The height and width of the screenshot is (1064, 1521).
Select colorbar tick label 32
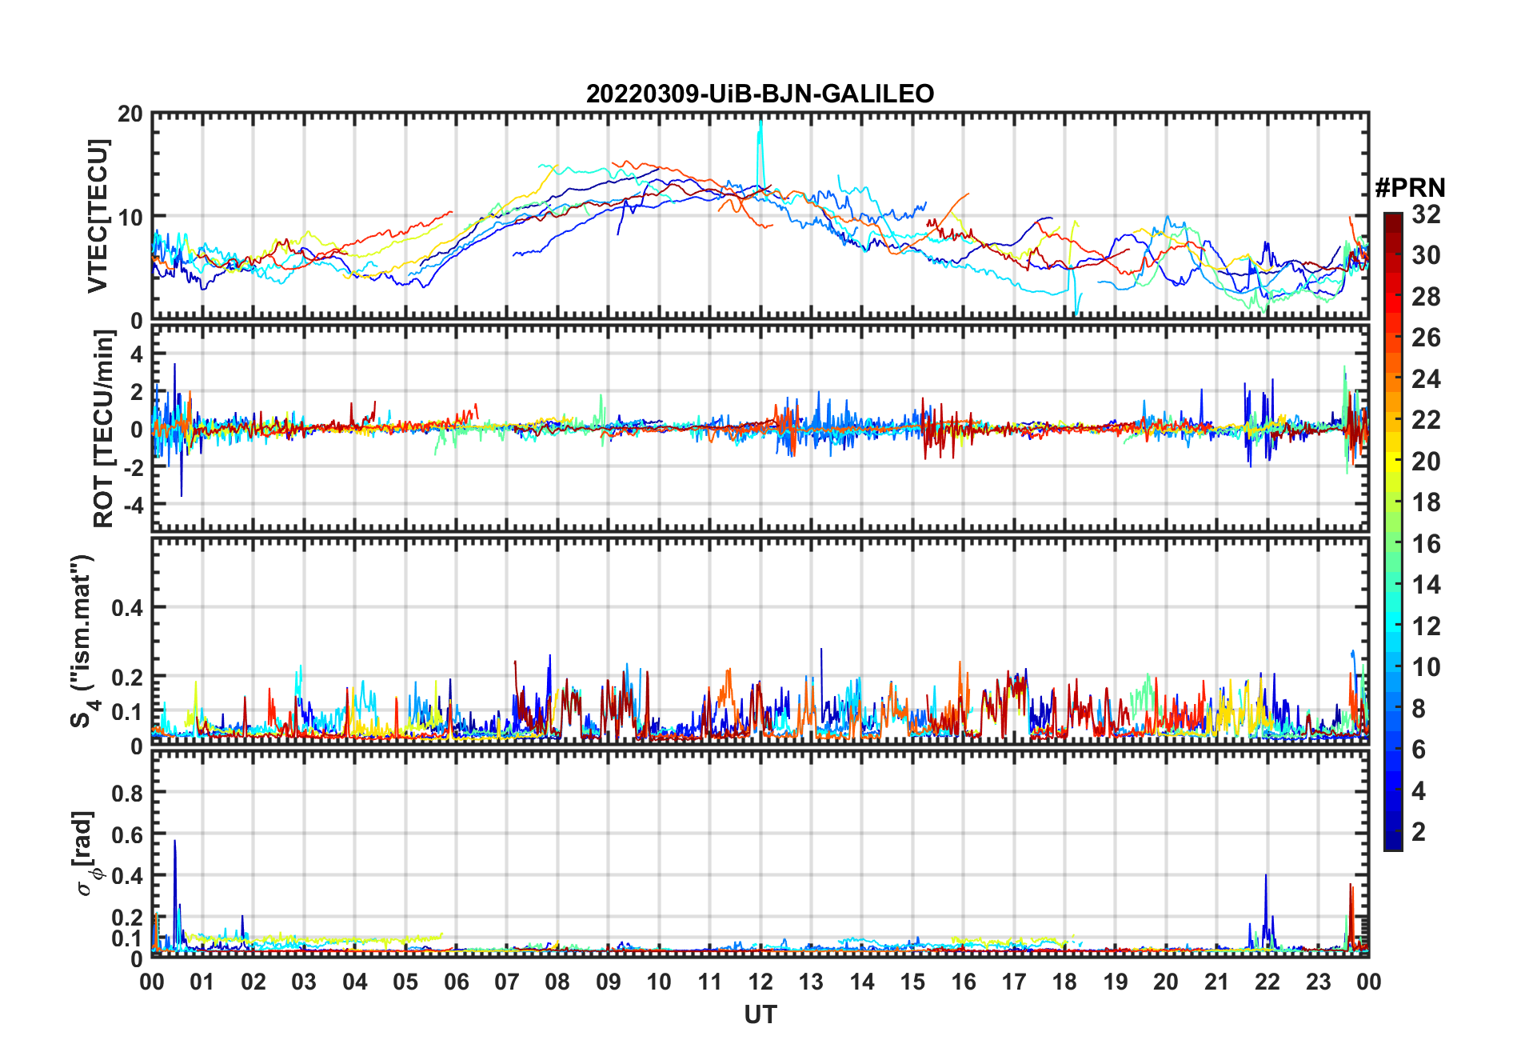1426,214
